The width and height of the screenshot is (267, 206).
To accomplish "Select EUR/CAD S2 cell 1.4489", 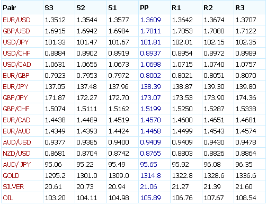I will tap(87, 120).
